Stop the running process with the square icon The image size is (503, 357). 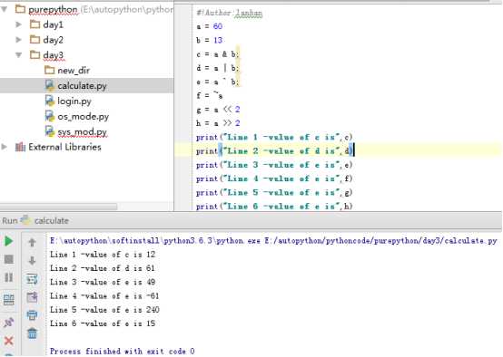pos(9,259)
